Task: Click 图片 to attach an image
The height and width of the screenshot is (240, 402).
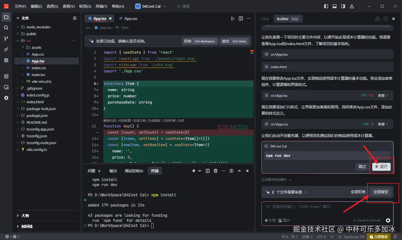Action: 284,220
